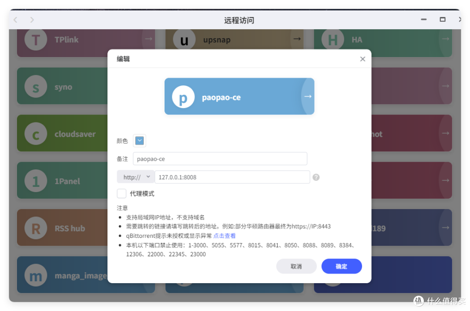
Task: Expand the http:// protocol dropdown
Action: pos(136,177)
